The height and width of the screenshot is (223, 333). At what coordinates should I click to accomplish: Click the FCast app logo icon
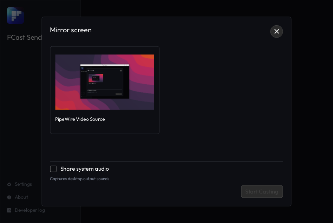click(x=15, y=15)
